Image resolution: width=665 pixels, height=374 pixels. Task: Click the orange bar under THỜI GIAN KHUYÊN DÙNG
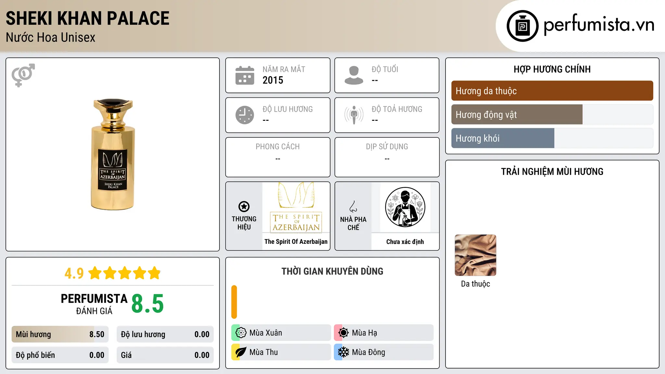pos(234,302)
